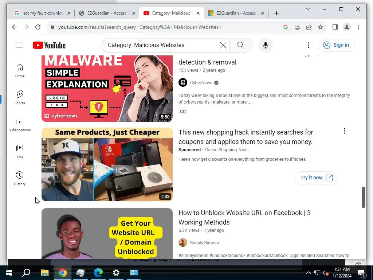Open the Get Your Website URL Unblocked thumbnail

(107, 234)
